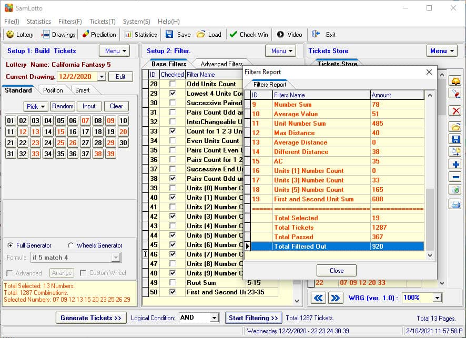Enable the filter ID 47 checkbox
The width and height of the screenshot is (466, 338).
pos(172,264)
